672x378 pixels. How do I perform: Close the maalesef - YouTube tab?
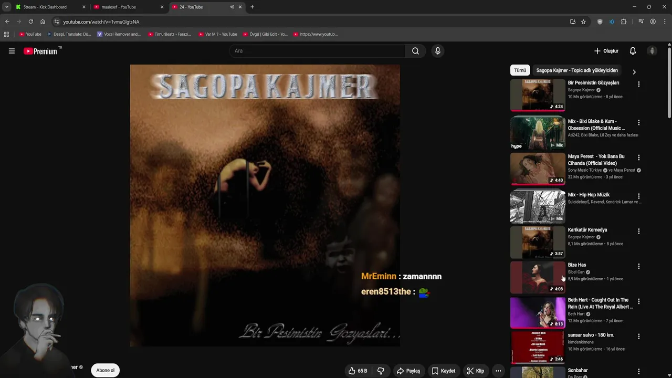coord(162,7)
